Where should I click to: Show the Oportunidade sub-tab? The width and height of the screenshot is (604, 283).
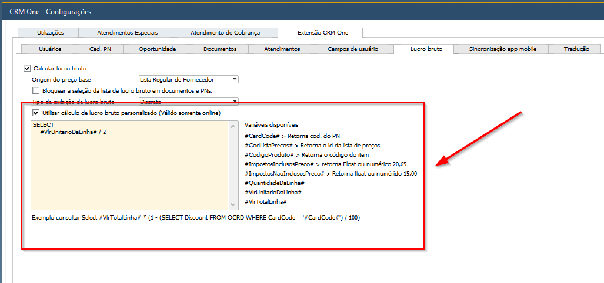pos(157,49)
